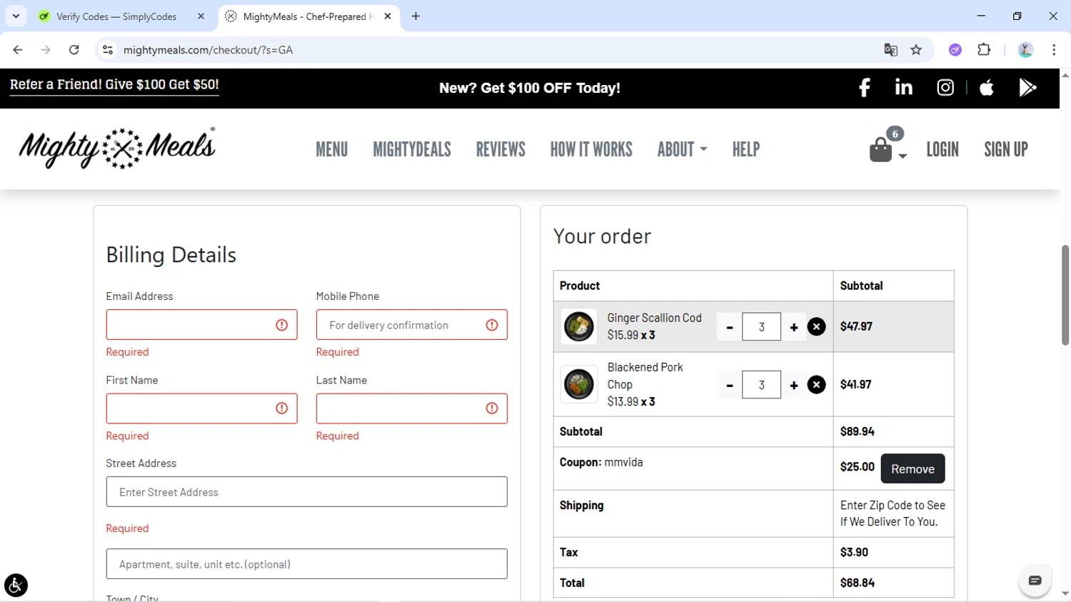Open the MIGHTYDEALS navigation item

(412, 149)
